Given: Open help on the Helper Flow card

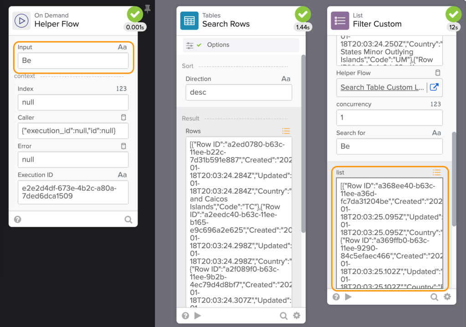Looking at the screenshot, I should tap(18, 220).
